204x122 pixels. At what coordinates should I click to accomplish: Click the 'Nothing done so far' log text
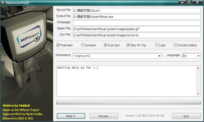coord(78,68)
